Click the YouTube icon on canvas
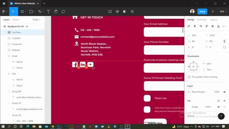 pyautogui.click(x=90, y=64)
